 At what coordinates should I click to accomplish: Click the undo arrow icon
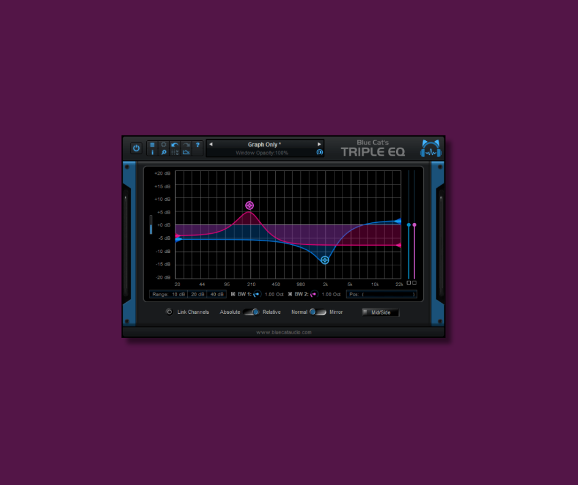coord(175,145)
